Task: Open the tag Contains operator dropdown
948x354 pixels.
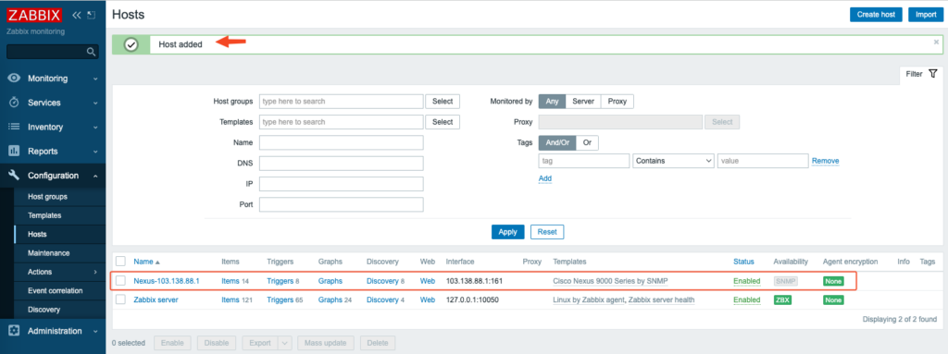Action: pyautogui.click(x=674, y=162)
